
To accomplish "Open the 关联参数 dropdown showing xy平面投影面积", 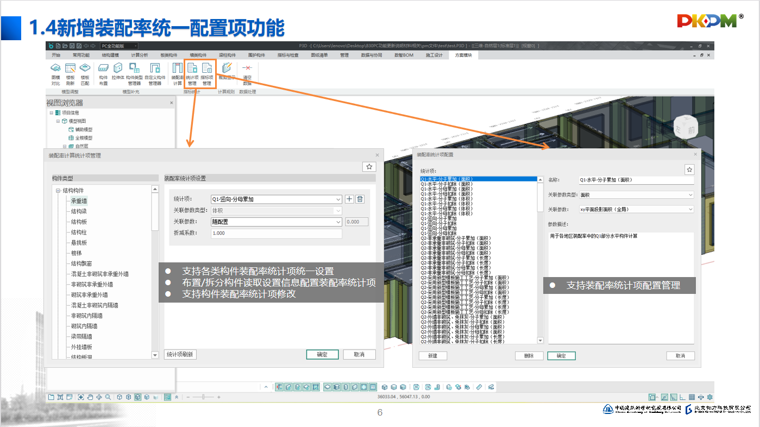I will (x=690, y=209).
